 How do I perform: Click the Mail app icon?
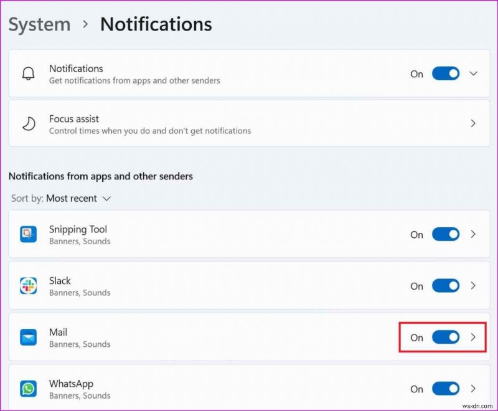[x=28, y=338]
